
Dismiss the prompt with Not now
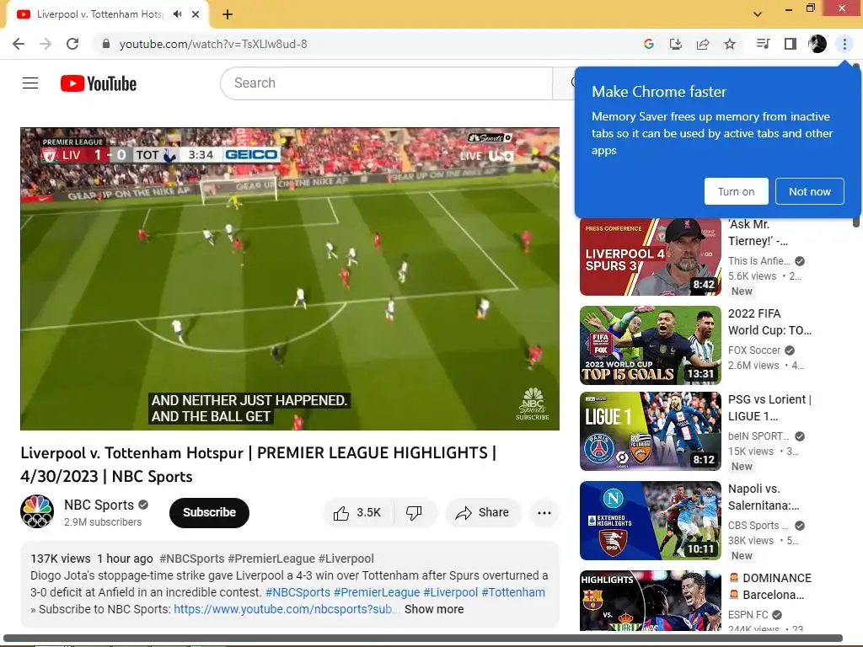[x=810, y=191]
